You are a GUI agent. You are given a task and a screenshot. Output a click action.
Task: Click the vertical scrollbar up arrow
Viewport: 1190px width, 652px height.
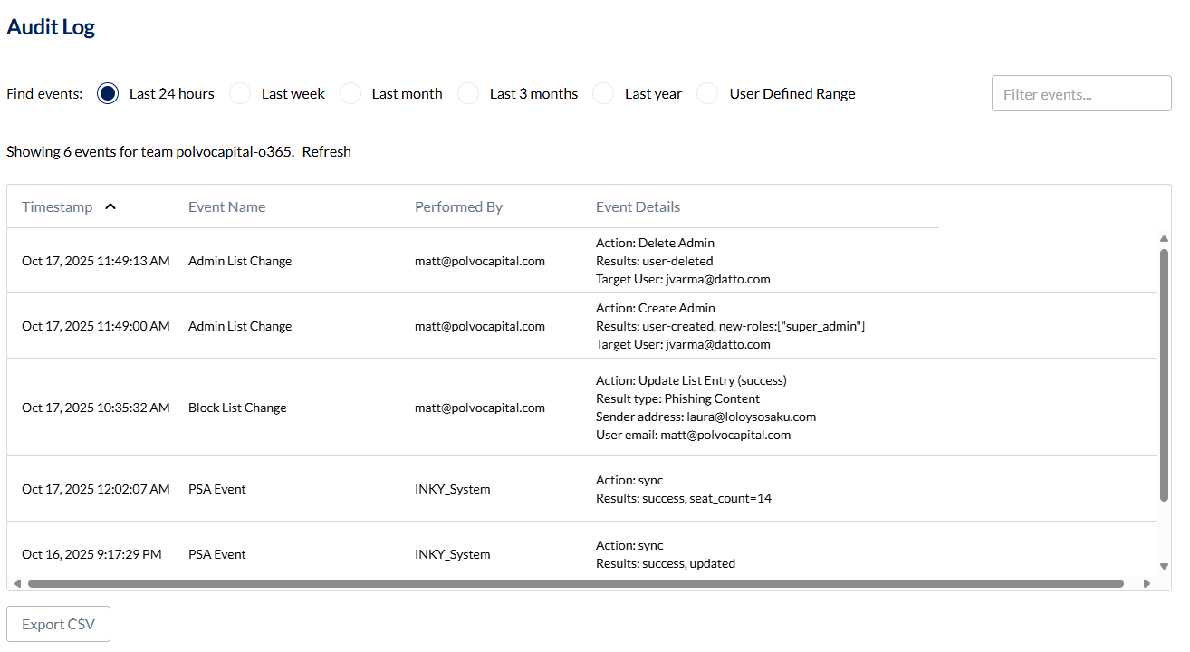coord(1164,239)
